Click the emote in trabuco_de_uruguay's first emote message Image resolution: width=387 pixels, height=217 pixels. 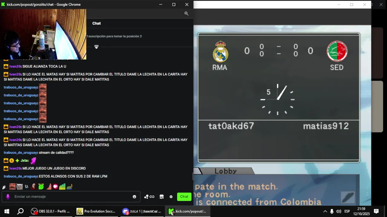coord(43,87)
